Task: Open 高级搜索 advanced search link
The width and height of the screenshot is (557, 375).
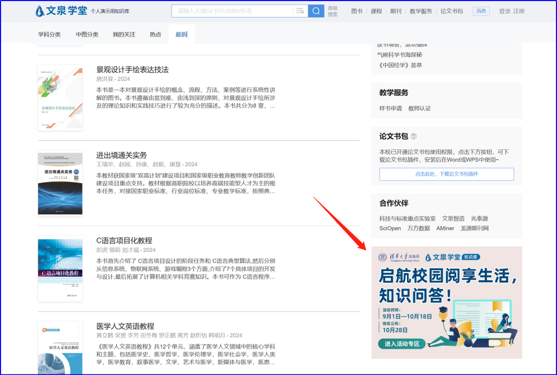Action: click(x=333, y=11)
